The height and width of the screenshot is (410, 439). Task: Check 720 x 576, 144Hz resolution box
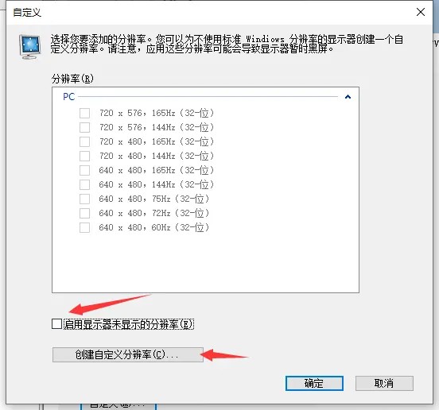coord(84,128)
